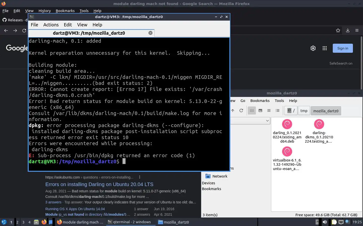
Task: Open the side pane mode dropdown
Action: (x=267, y=121)
